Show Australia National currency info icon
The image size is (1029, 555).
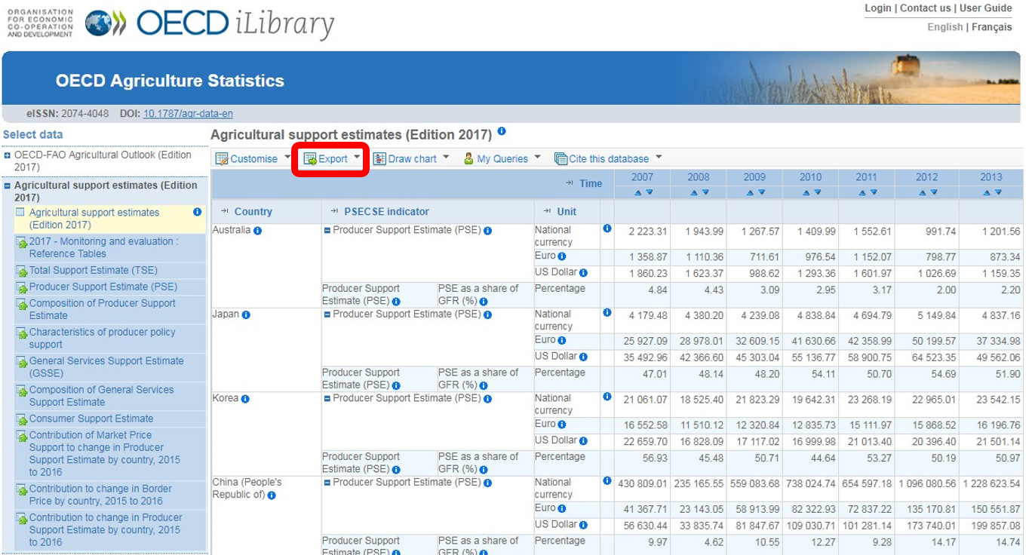click(x=607, y=228)
